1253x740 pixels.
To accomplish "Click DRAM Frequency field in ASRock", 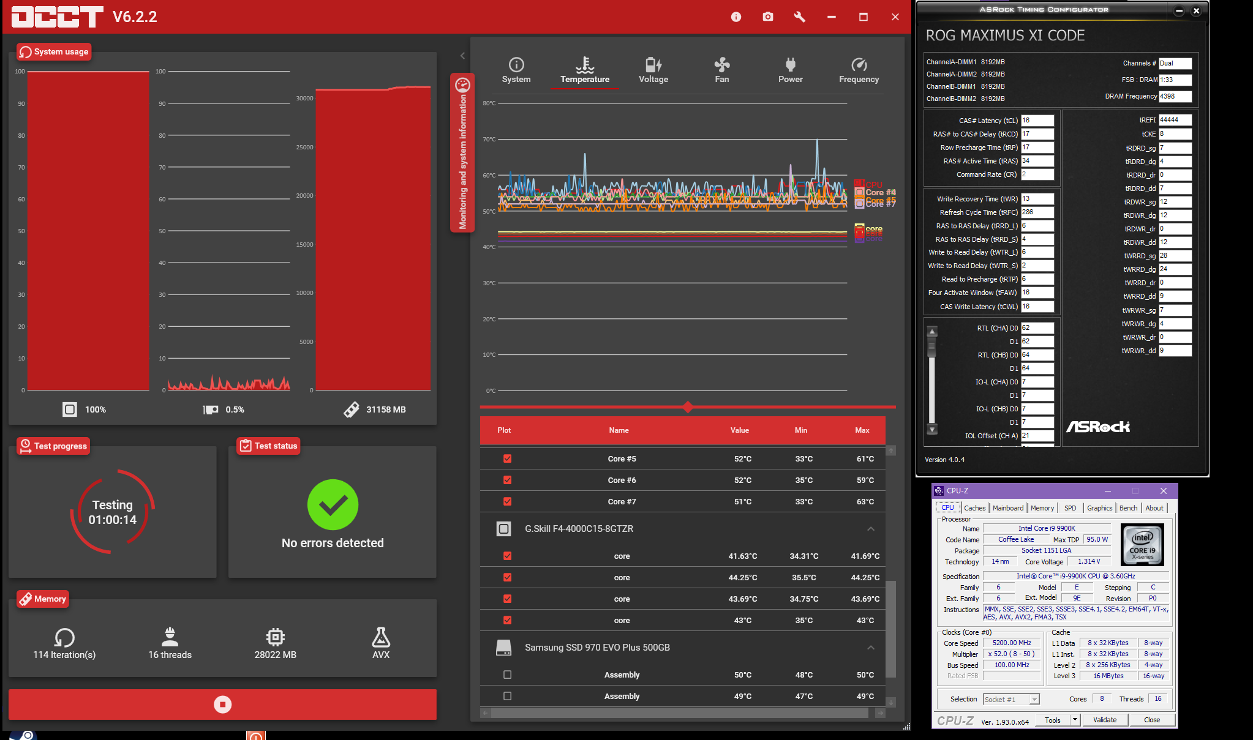I will coord(1175,96).
